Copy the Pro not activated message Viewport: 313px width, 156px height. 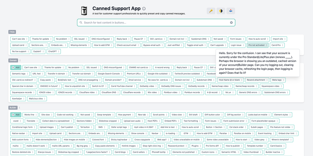(256, 45)
